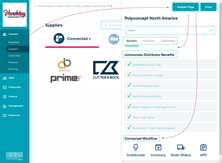Switch to the Collections tab
This screenshot has width=222, height=163.
[x=168, y=41]
